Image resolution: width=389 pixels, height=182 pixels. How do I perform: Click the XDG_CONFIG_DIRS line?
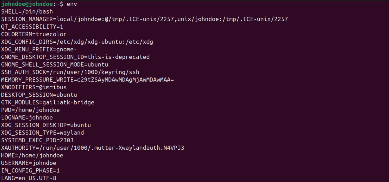tap(77, 42)
